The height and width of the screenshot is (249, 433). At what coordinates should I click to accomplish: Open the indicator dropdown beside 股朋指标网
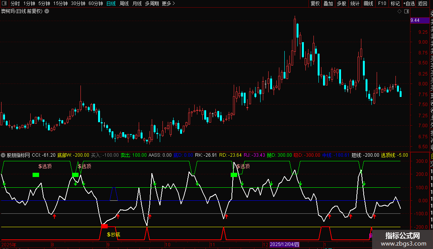pyautogui.click(x=3, y=155)
